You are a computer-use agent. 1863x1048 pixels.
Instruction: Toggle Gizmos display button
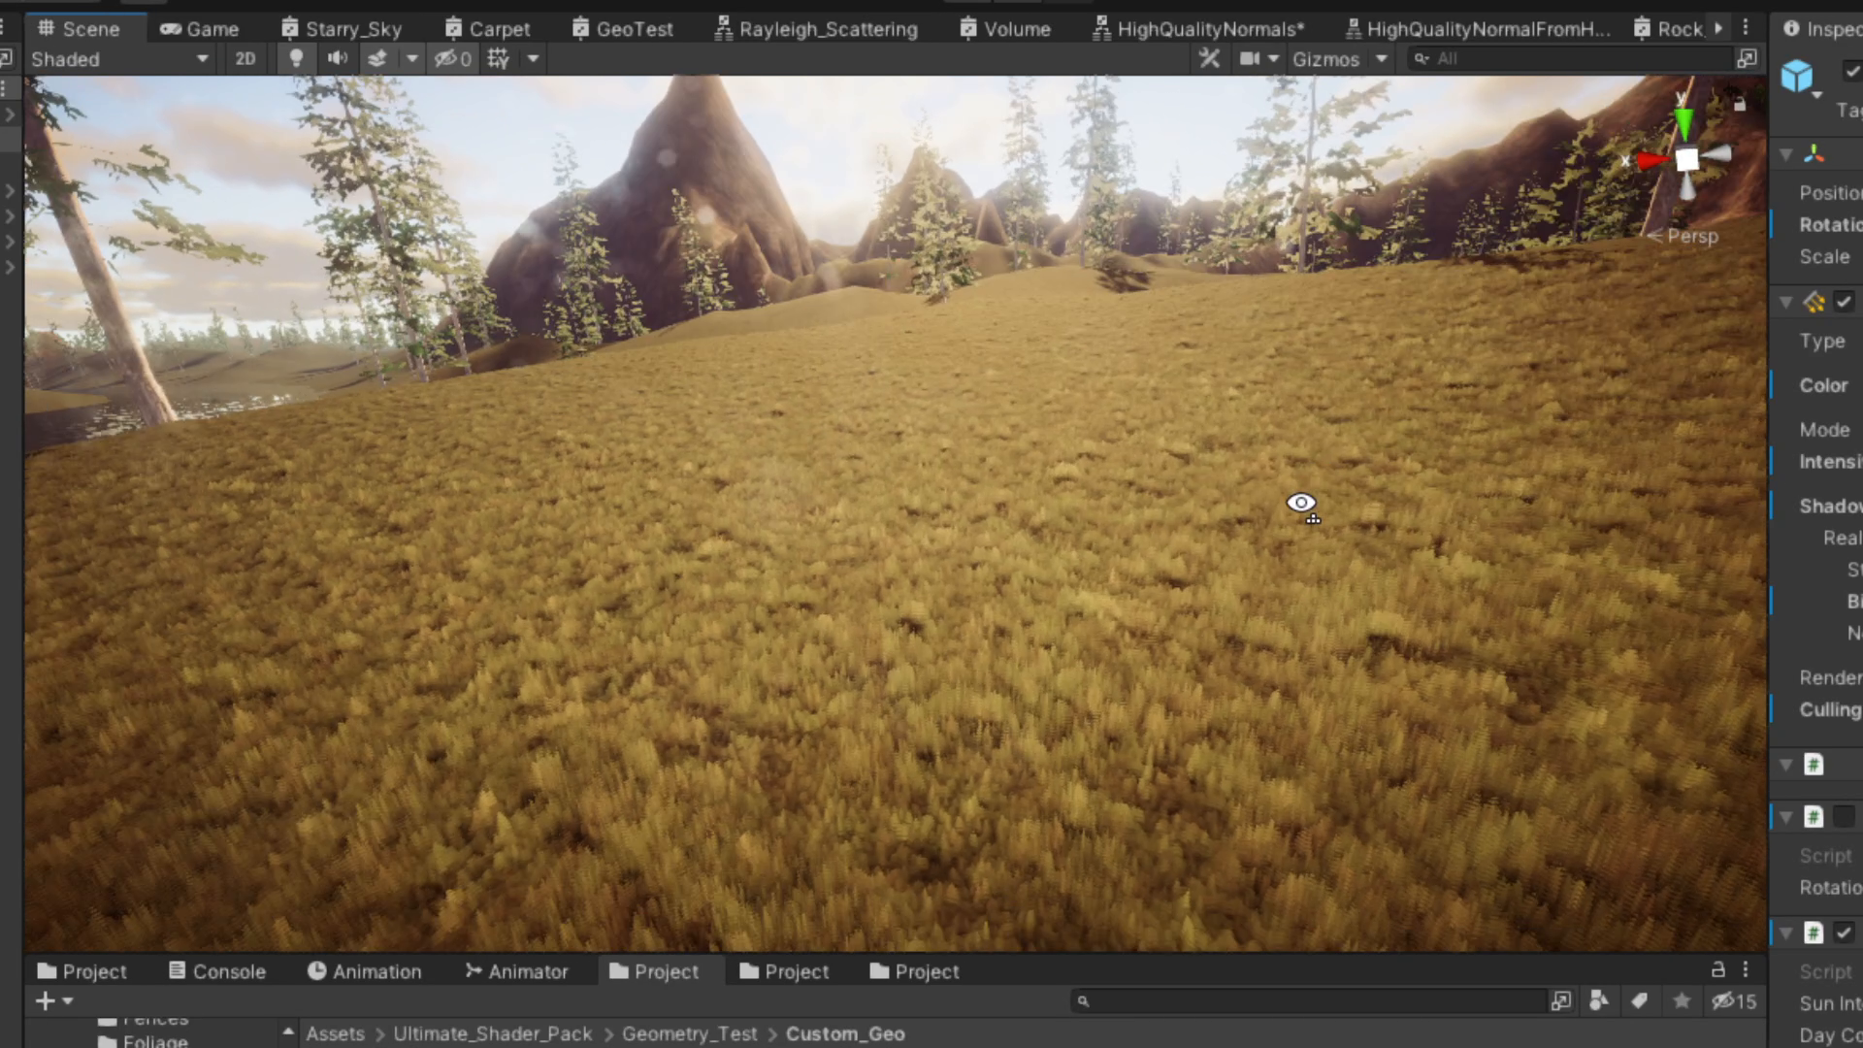click(1325, 58)
